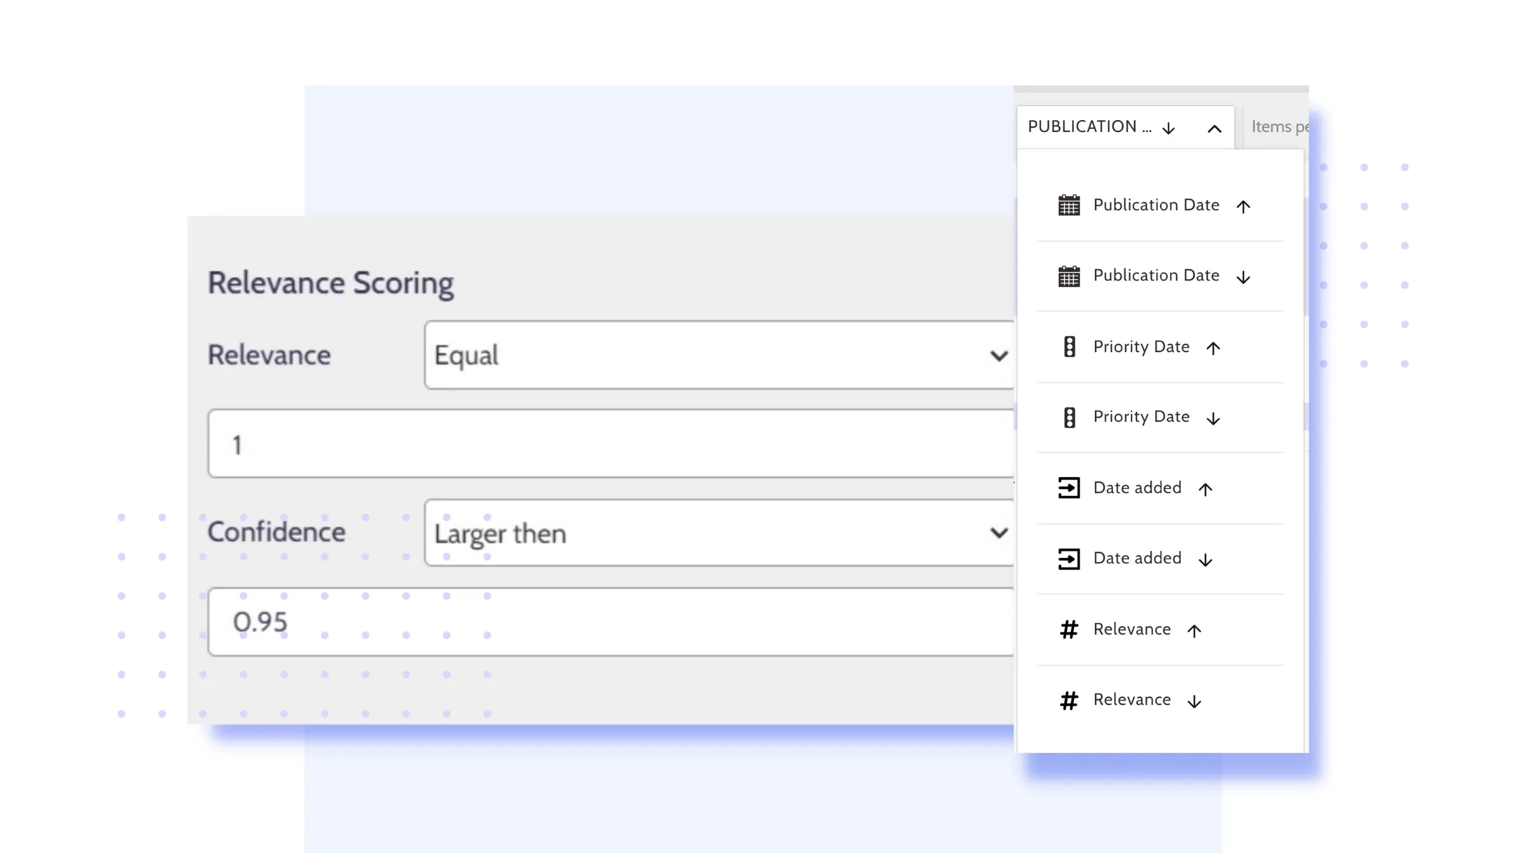The image size is (1518, 853).
Task: Click calendar icon beside descending Publication Date
Action: (x=1069, y=276)
